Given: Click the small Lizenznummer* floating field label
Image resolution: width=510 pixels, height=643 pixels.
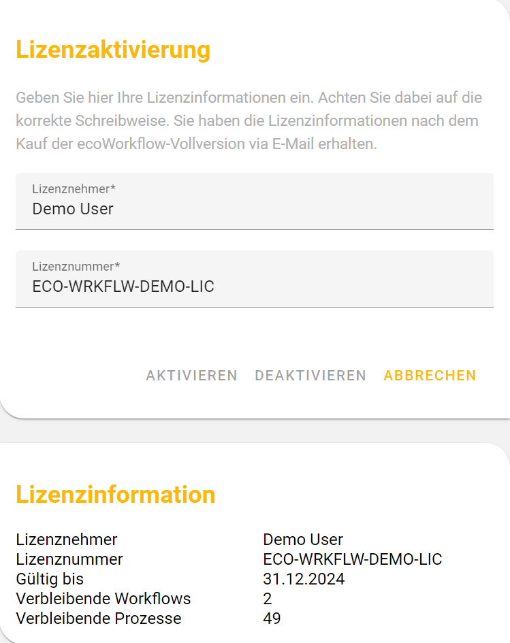Looking at the screenshot, I should 76,266.
